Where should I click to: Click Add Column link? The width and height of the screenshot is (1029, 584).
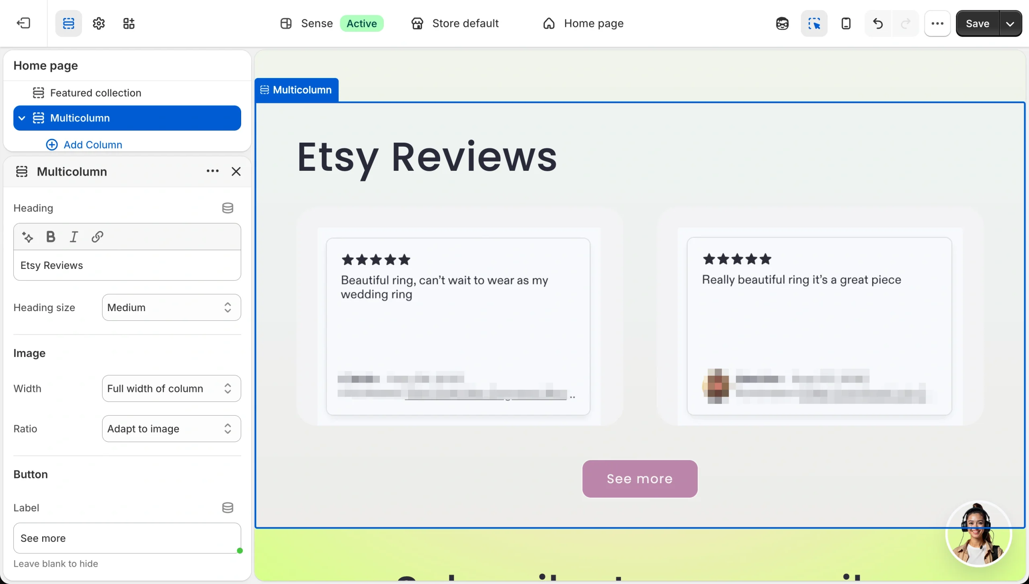(x=84, y=145)
